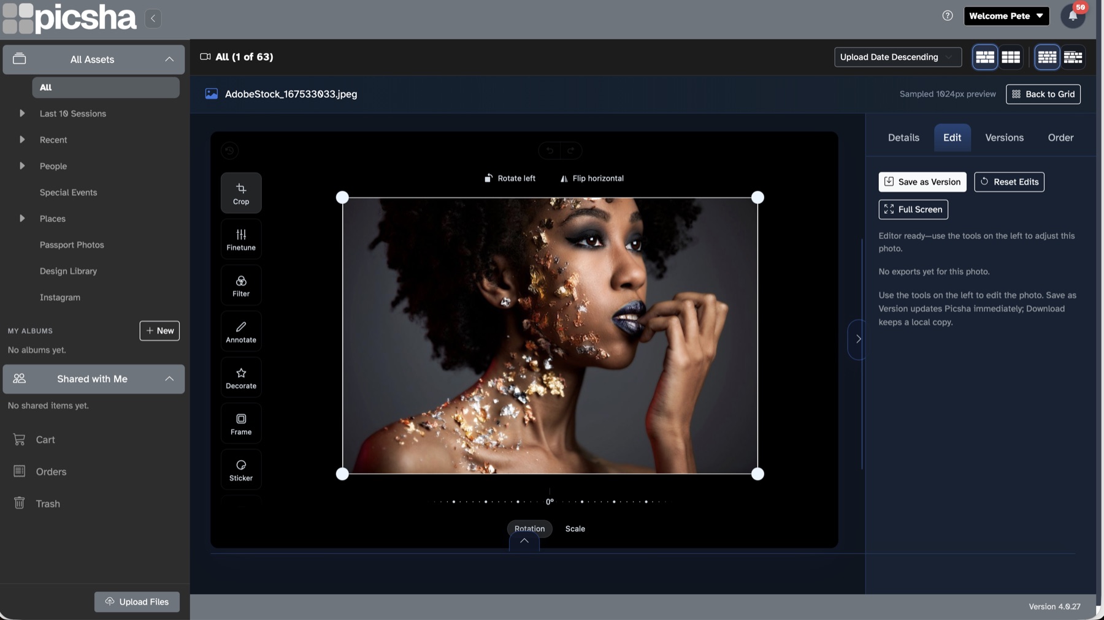Open the Sticker tool

(x=241, y=469)
